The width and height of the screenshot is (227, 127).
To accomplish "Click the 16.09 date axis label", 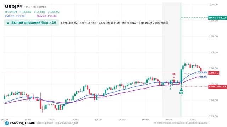I will coord(145,119).
